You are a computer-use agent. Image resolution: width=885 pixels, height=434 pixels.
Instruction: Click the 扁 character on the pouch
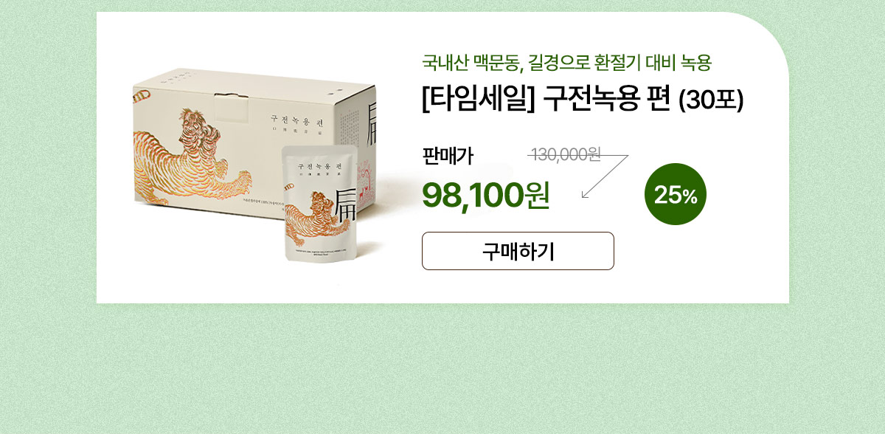(x=345, y=205)
